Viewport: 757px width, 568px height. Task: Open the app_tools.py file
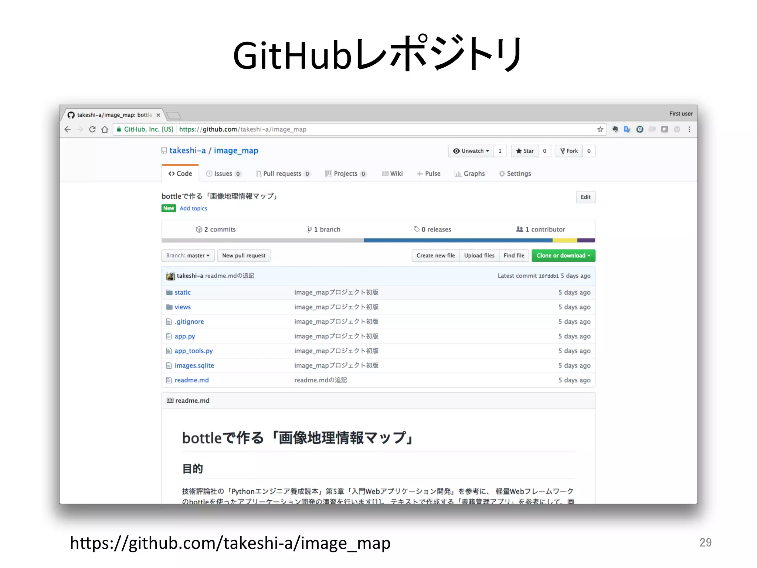pyautogui.click(x=194, y=351)
